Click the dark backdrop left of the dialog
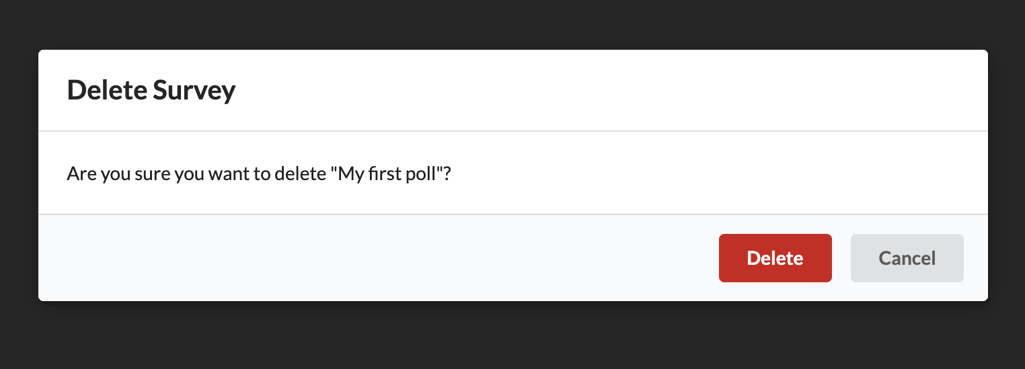The image size is (1025, 369). pos(19,175)
